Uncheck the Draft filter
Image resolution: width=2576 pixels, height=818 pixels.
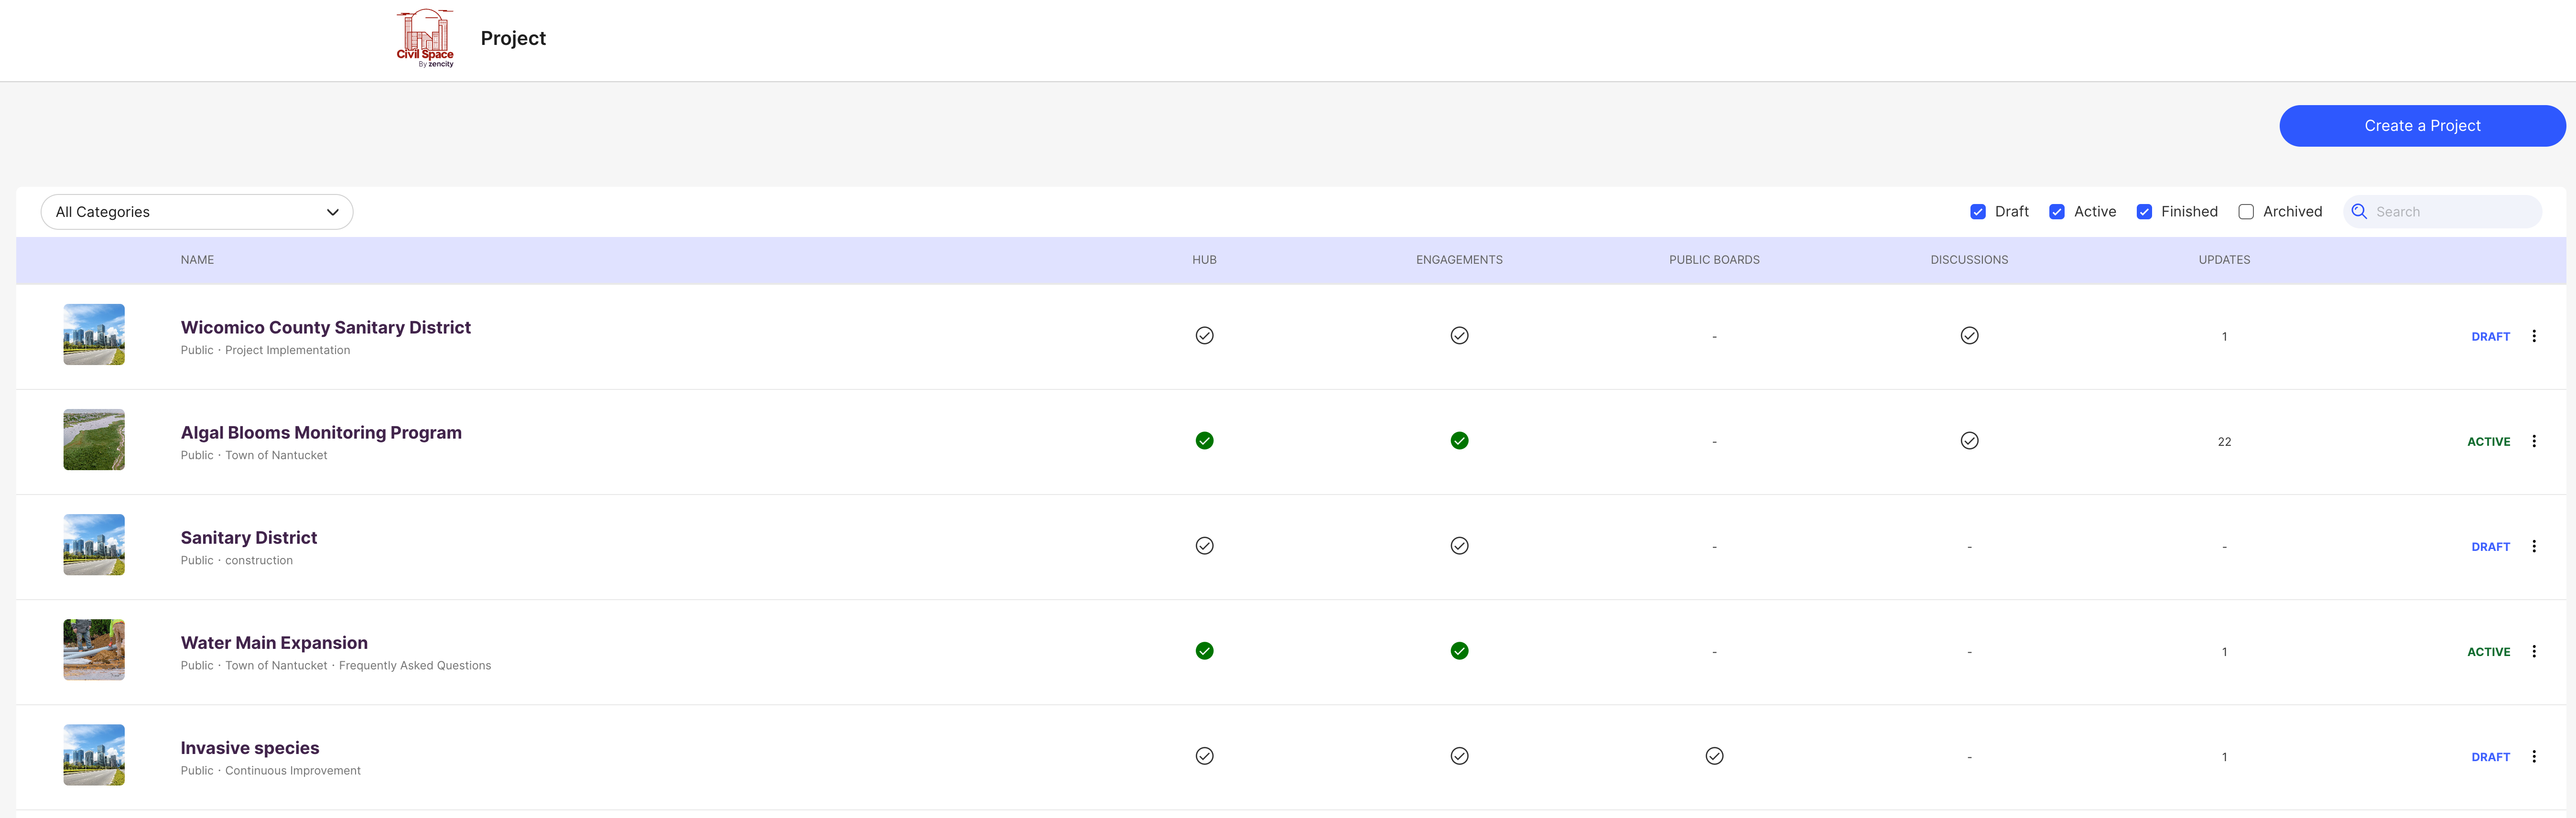pos(1978,211)
